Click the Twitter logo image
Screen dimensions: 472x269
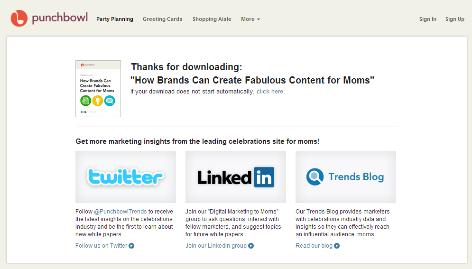tap(126, 177)
